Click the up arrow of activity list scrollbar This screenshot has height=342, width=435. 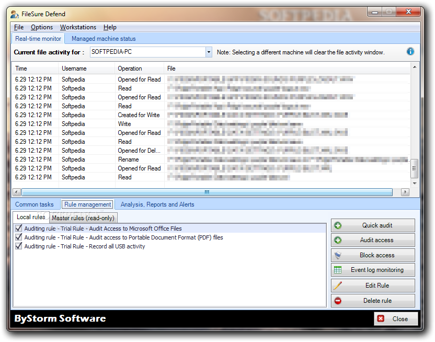(x=415, y=67)
